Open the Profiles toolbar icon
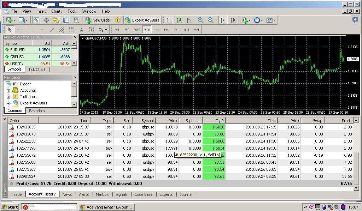Screen dimensions: 362x211 [22, 20]
